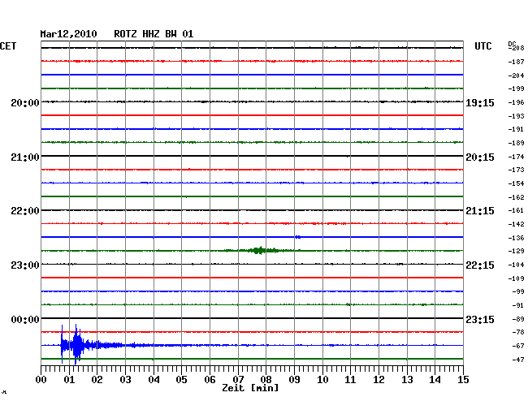
Task: Click the DC offset value "-142"
Action: coord(516,224)
